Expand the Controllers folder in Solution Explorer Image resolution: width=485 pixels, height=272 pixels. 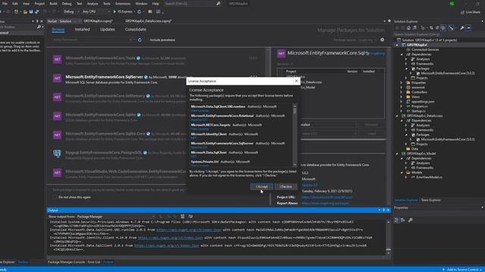tap(401, 92)
